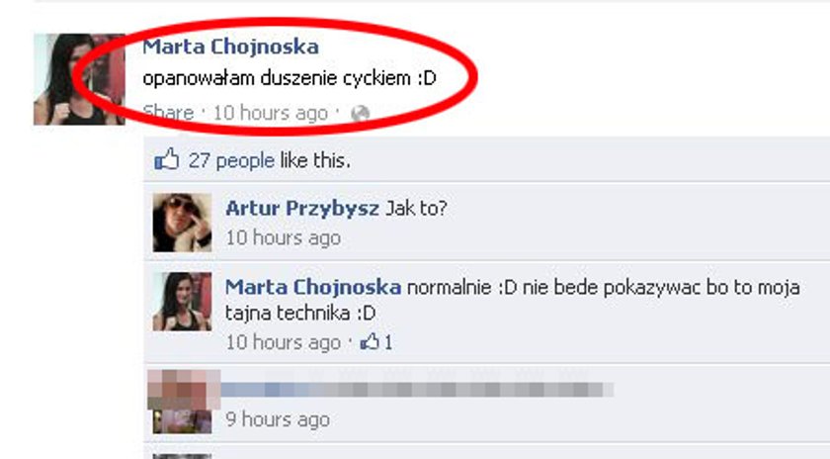Screen dimensions: 830x459
Task: Open Marta Chojnoska's name in the comment
Action: pyautogui.click(x=313, y=287)
